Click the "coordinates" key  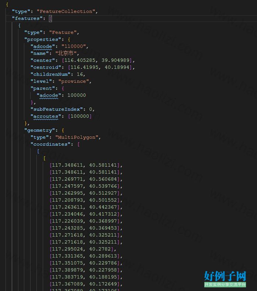[50, 144]
